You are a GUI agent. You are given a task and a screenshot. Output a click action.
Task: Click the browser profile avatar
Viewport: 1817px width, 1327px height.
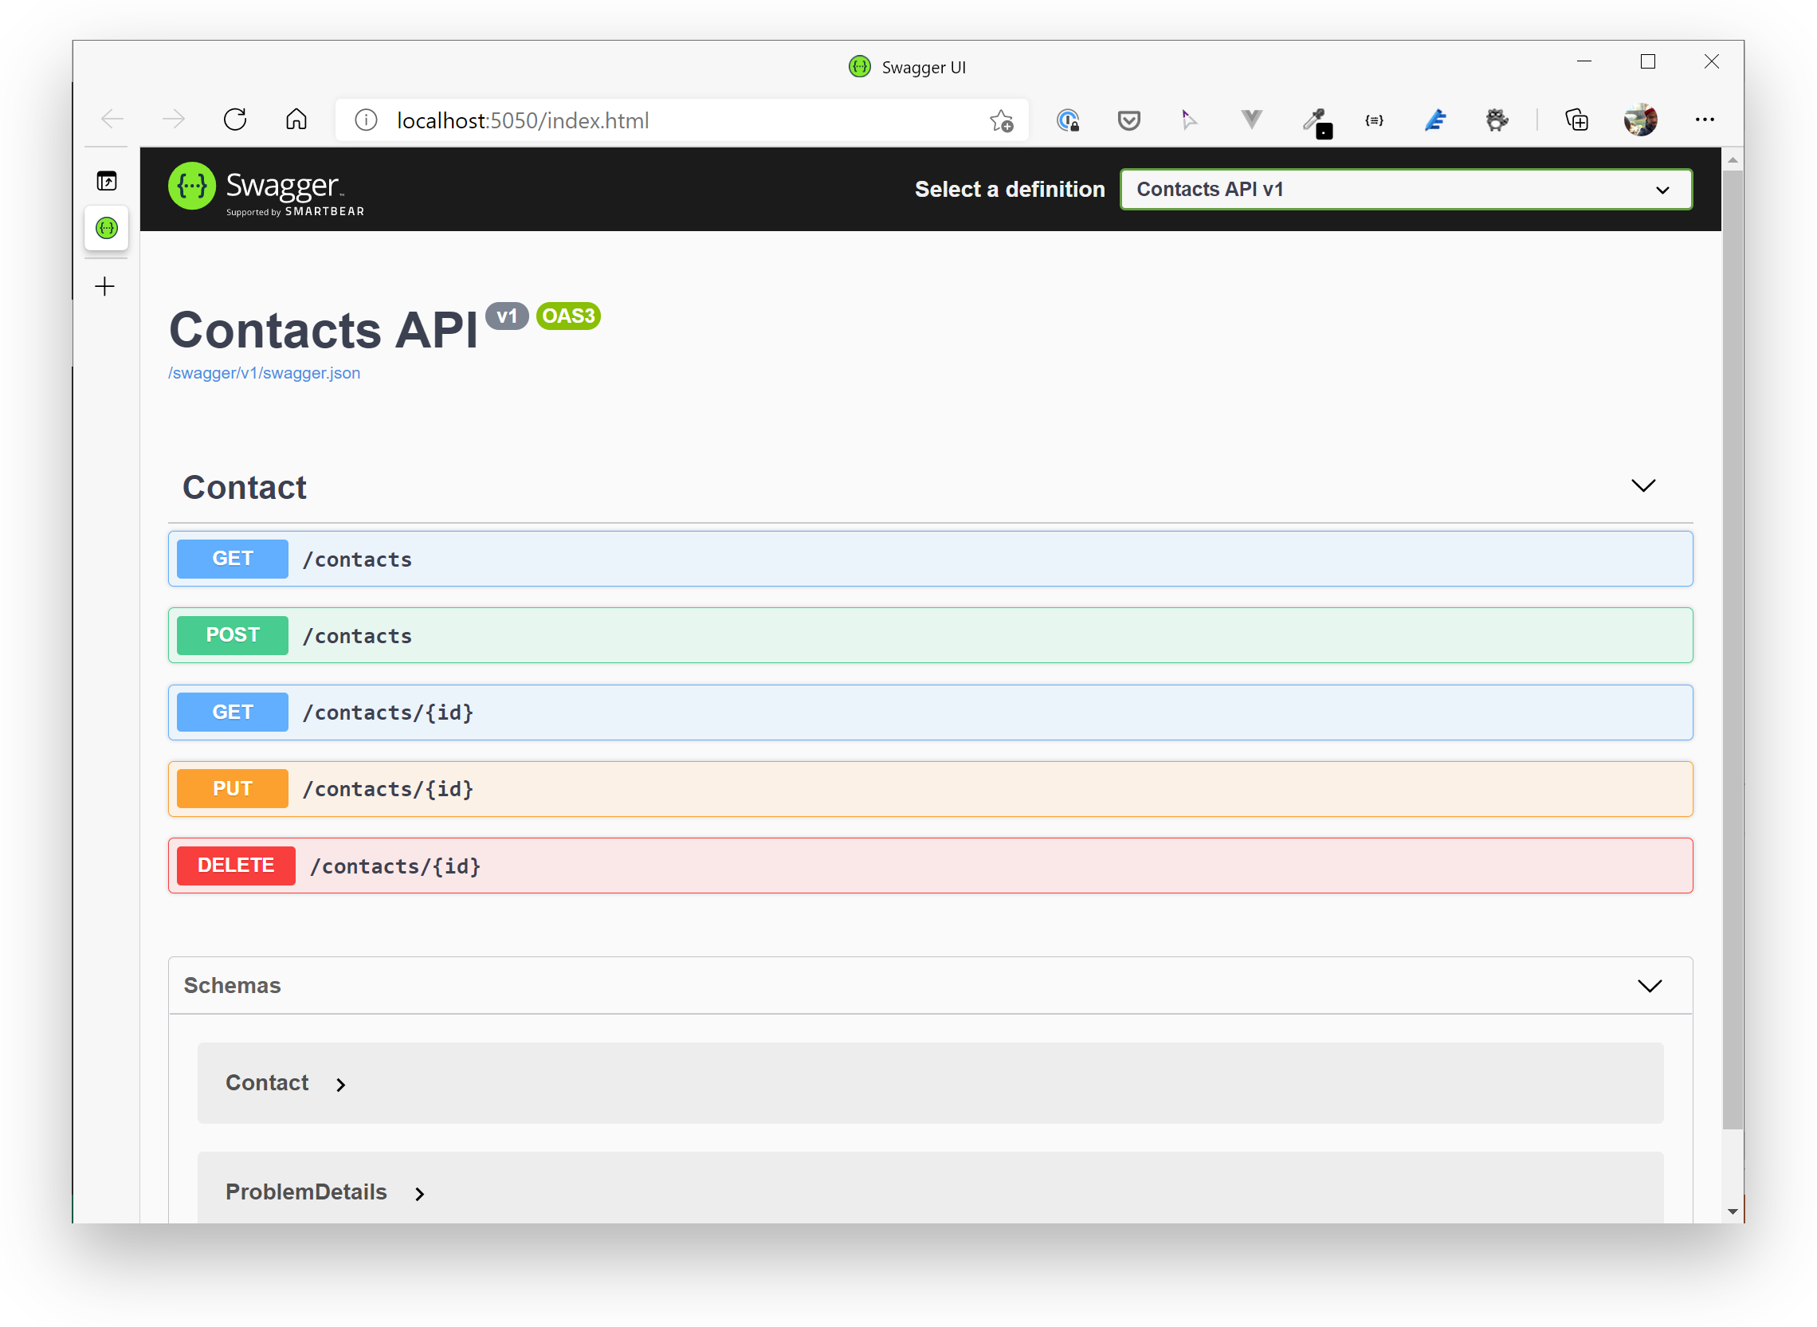click(x=1641, y=120)
